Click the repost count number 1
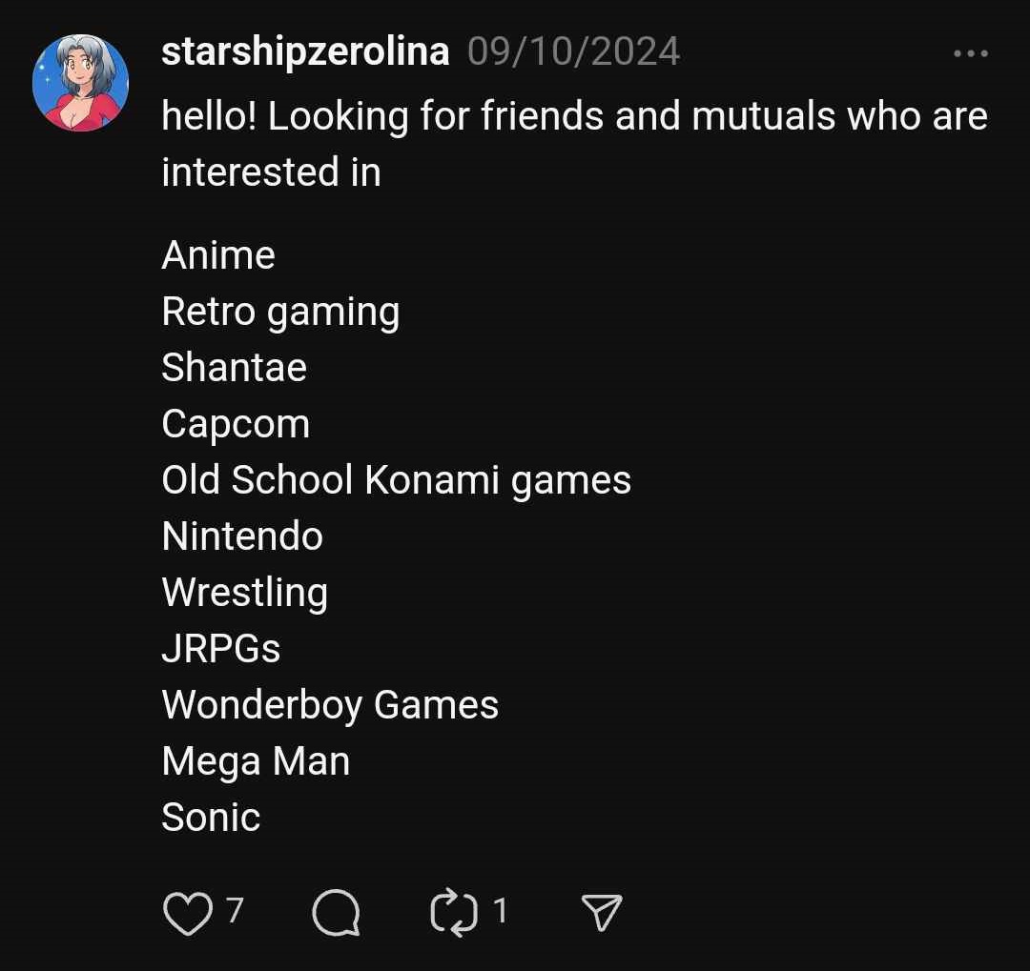The image size is (1030, 971). pyautogui.click(x=500, y=912)
